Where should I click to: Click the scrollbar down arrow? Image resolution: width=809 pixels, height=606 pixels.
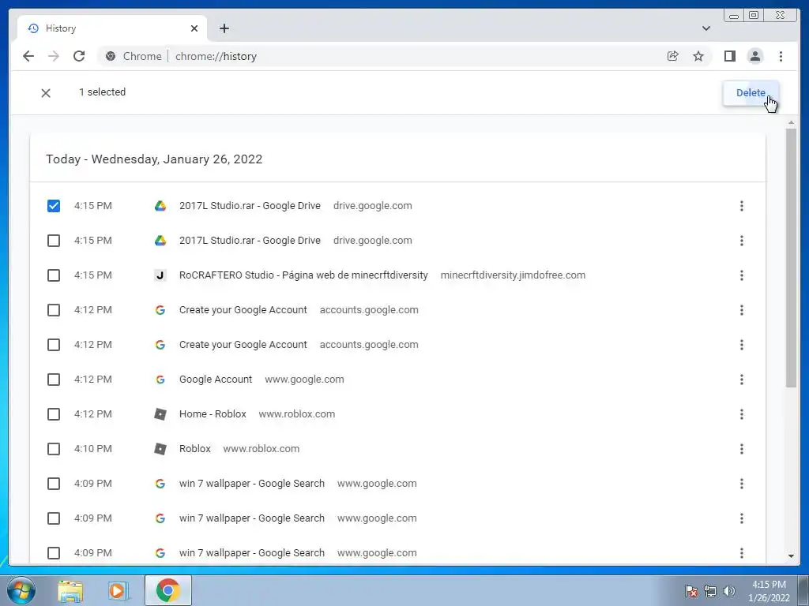pyautogui.click(x=791, y=556)
